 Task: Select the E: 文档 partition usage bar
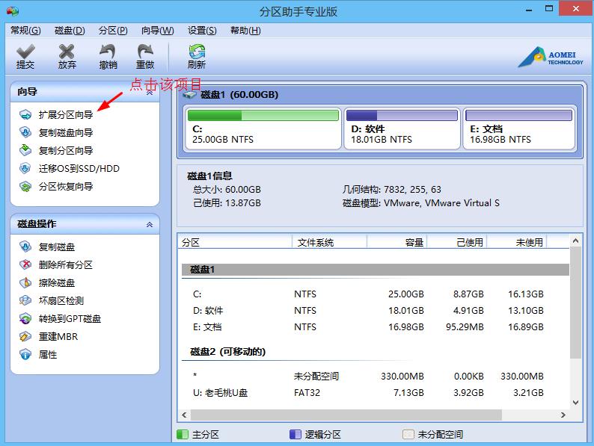pyautogui.click(x=518, y=115)
